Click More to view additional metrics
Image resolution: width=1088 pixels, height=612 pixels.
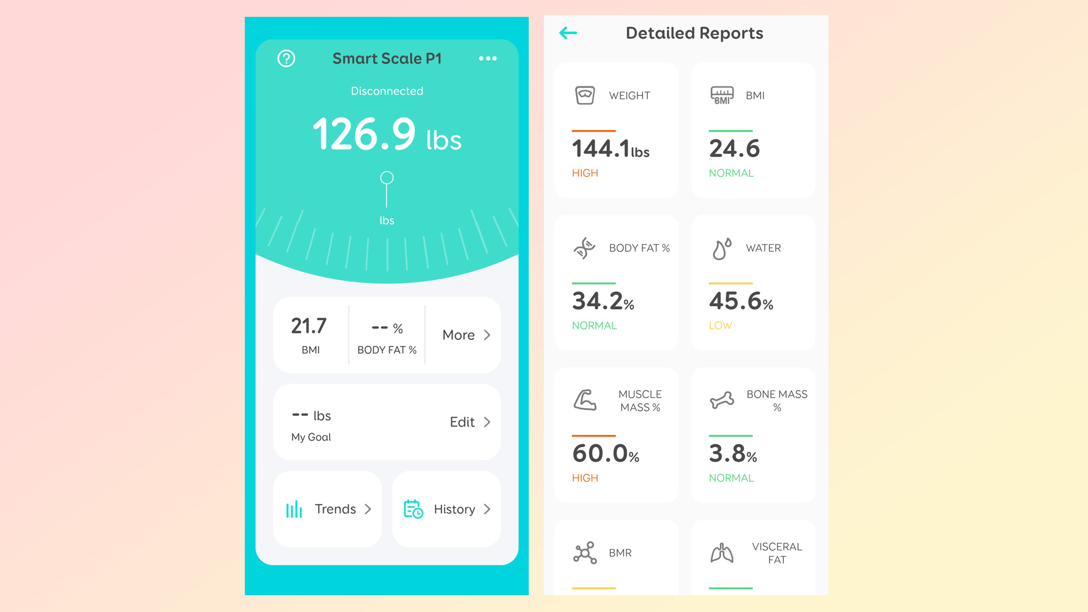point(466,335)
